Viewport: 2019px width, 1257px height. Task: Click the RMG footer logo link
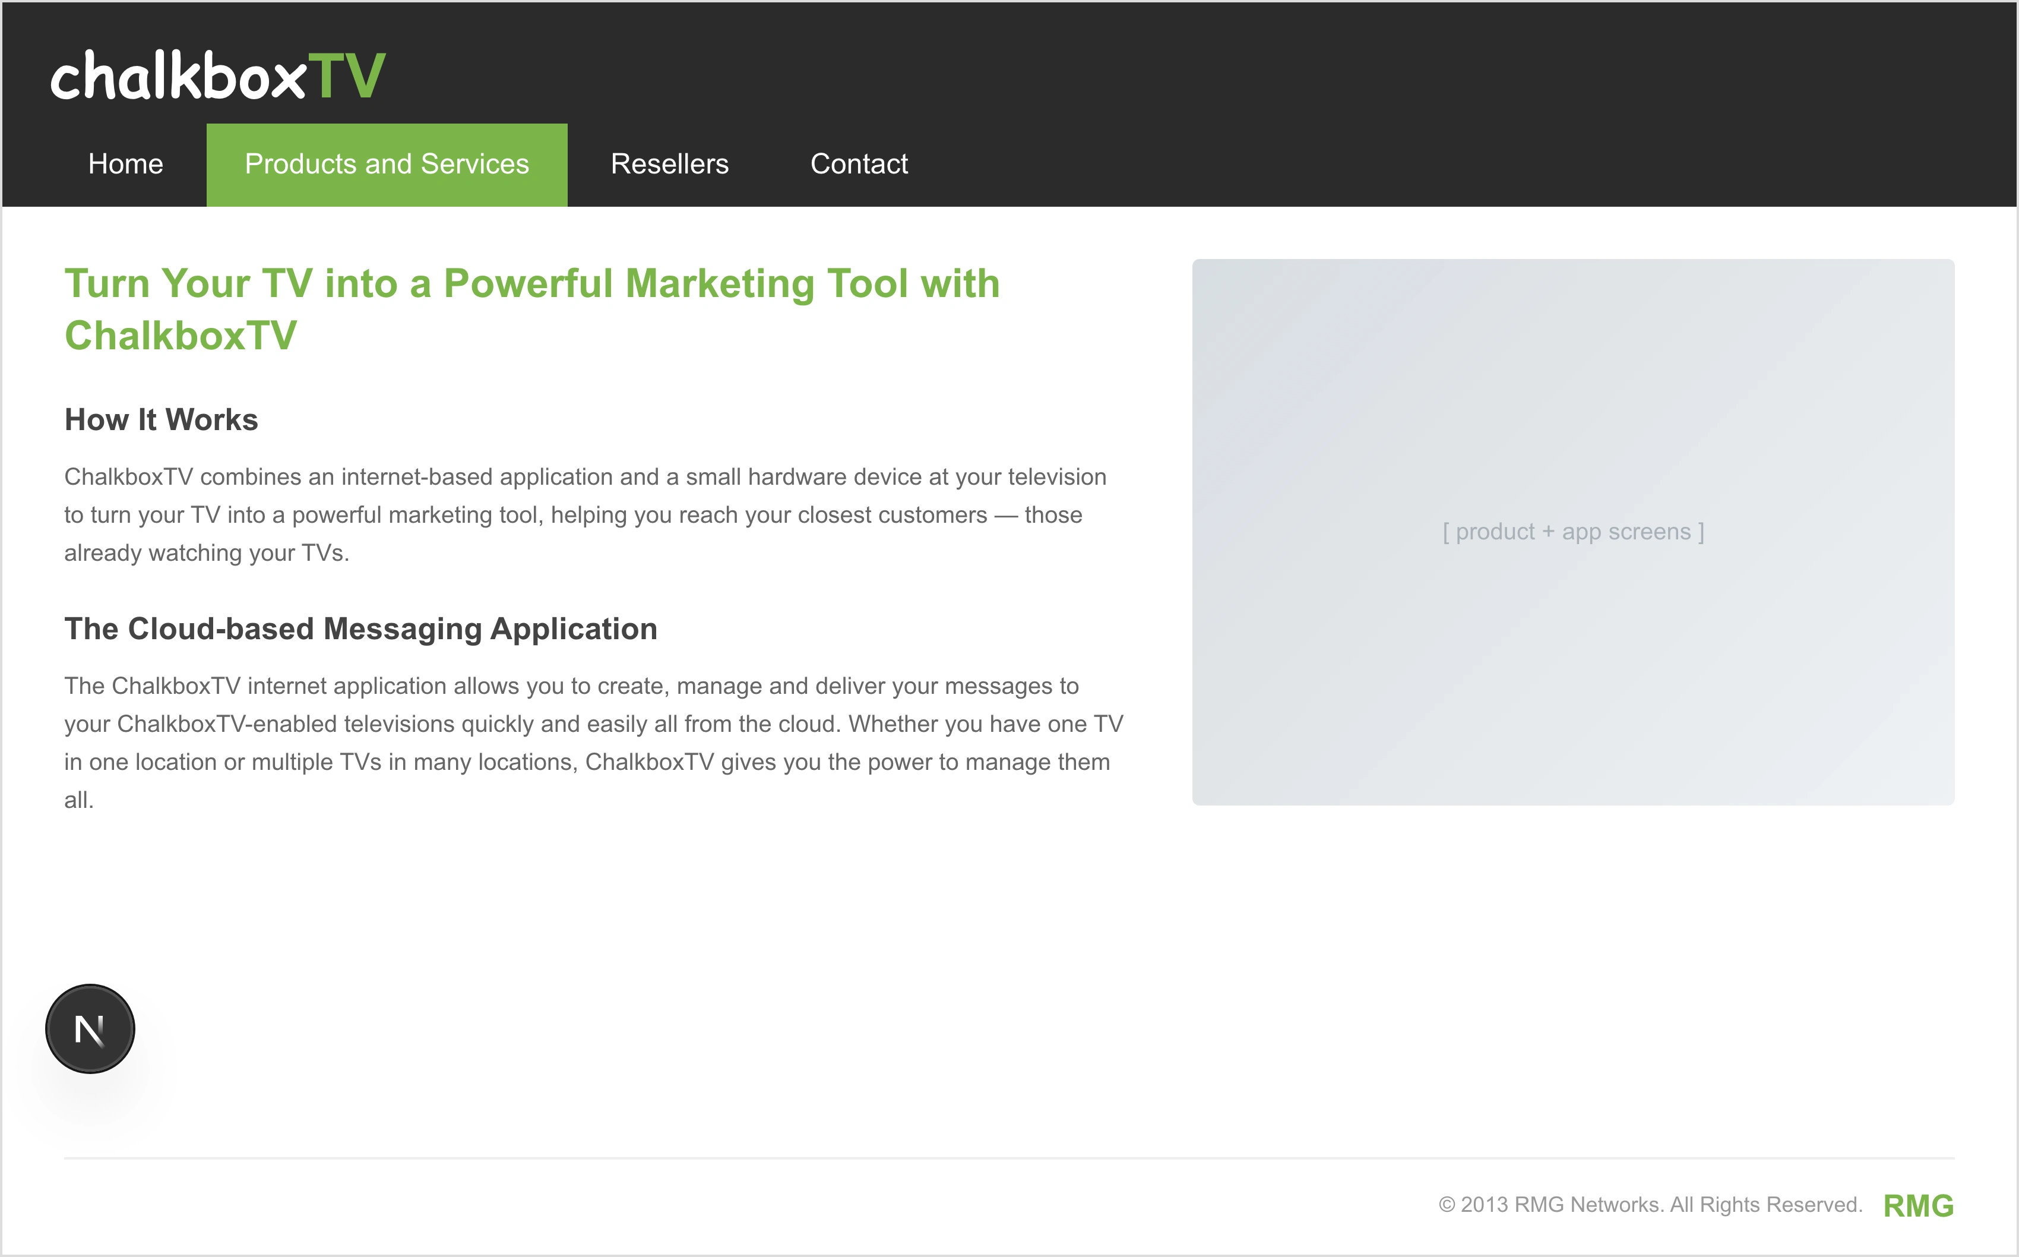click(x=1919, y=1205)
